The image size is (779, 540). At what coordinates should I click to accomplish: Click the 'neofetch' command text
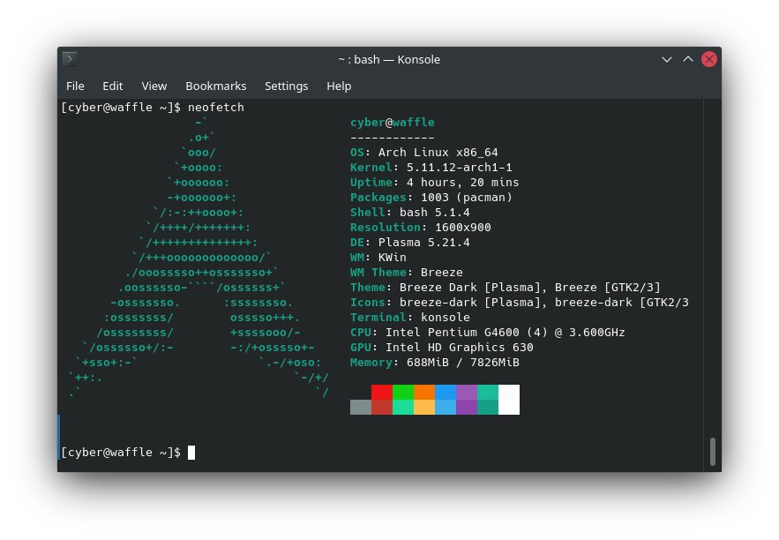pyautogui.click(x=216, y=108)
